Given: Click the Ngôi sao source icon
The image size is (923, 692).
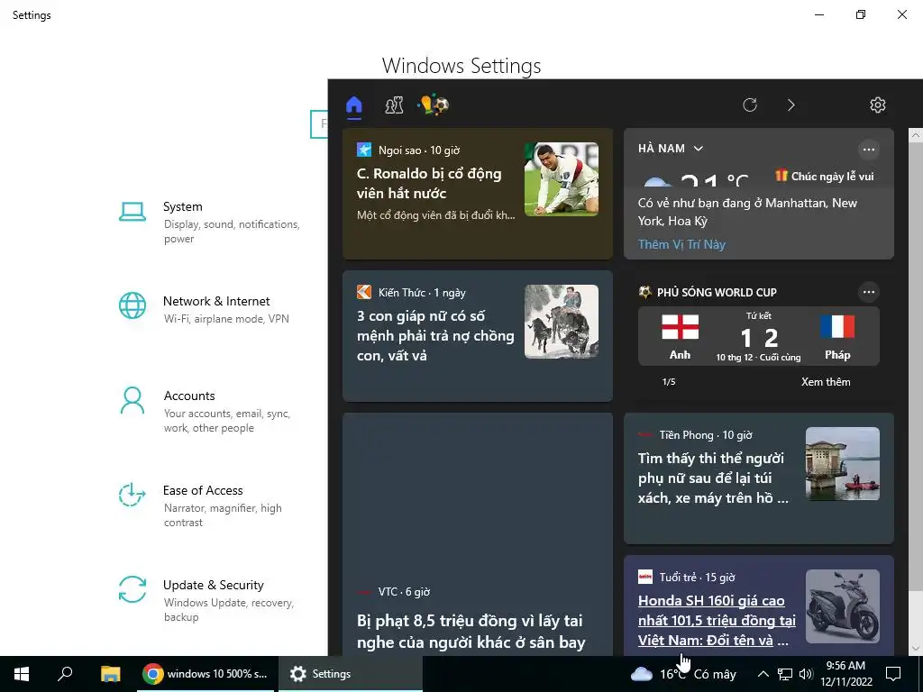Looking at the screenshot, I should [x=364, y=150].
